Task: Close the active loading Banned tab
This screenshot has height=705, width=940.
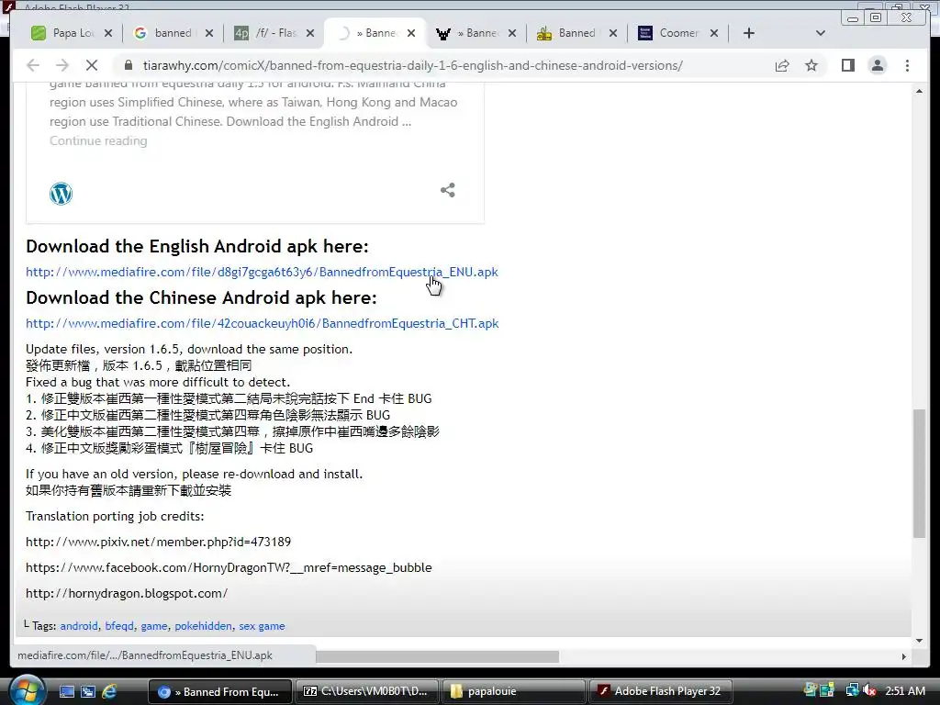Action: point(411,33)
